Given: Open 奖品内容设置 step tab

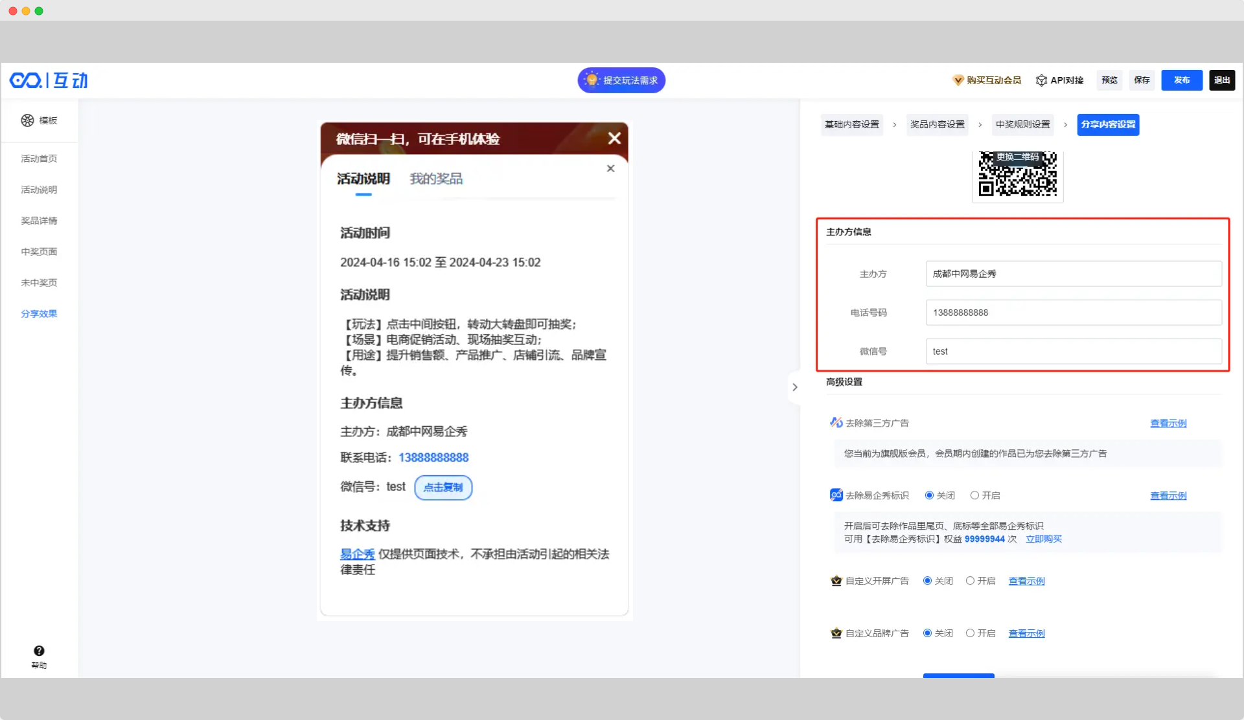Looking at the screenshot, I should click(937, 124).
